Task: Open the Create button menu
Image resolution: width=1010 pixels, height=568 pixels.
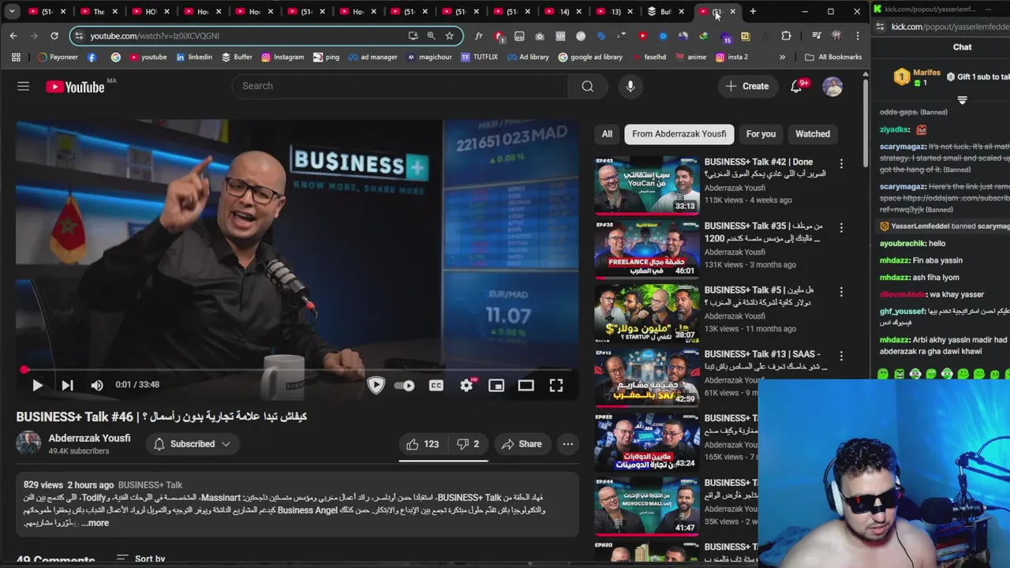Action: 746,86
